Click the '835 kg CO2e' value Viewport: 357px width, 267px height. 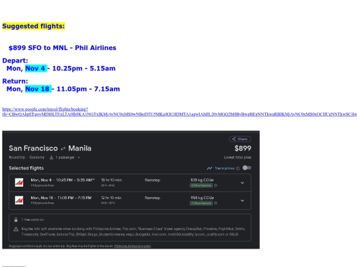(202, 180)
